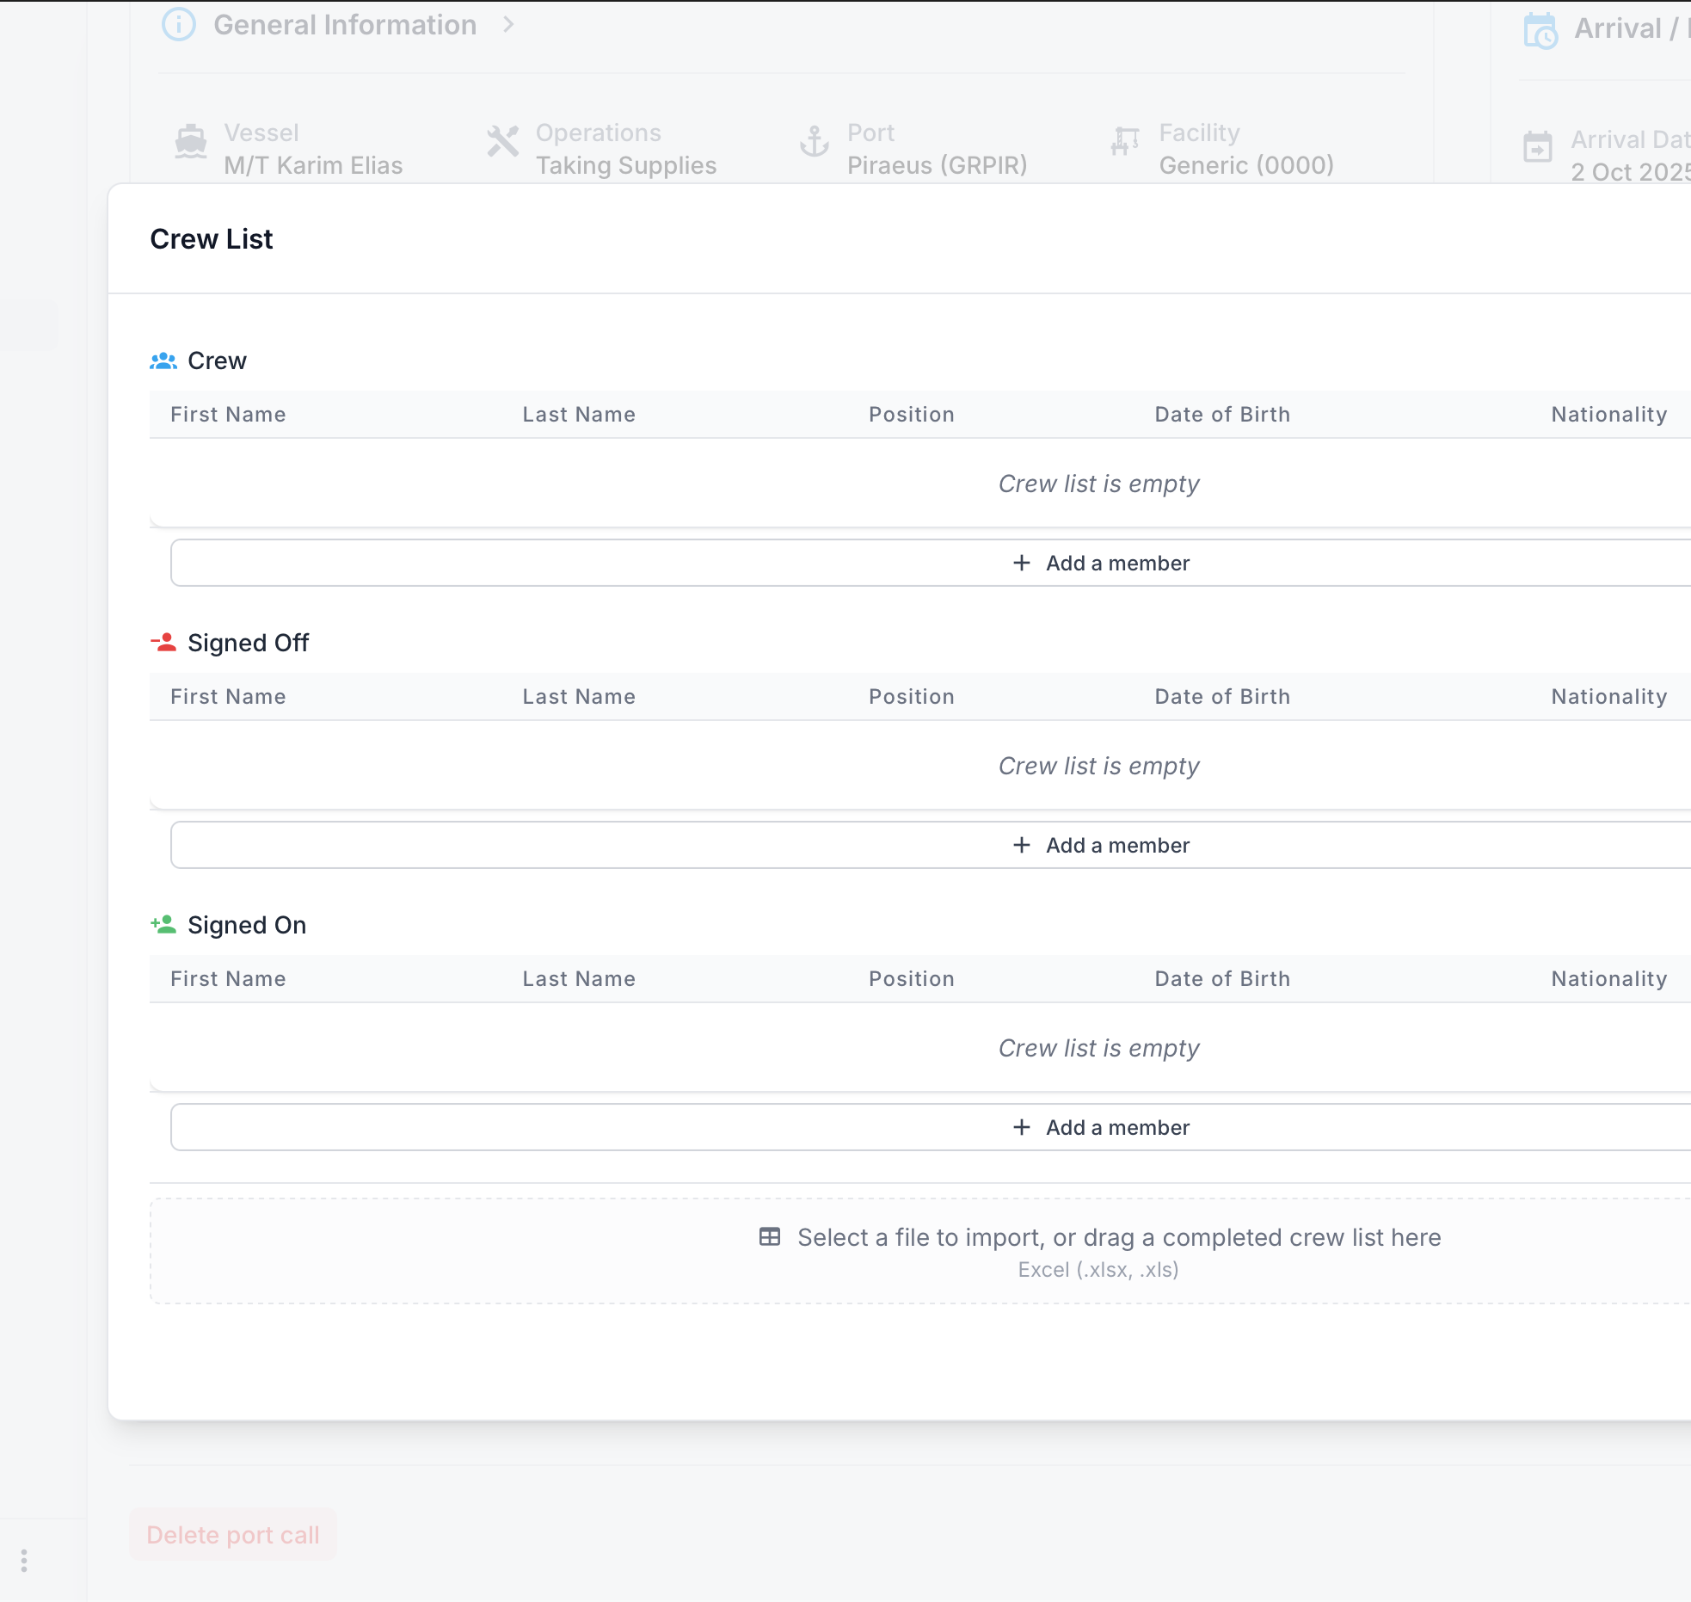This screenshot has width=1691, height=1602.
Task: Expand the General Information chevron
Action: [508, 25]
